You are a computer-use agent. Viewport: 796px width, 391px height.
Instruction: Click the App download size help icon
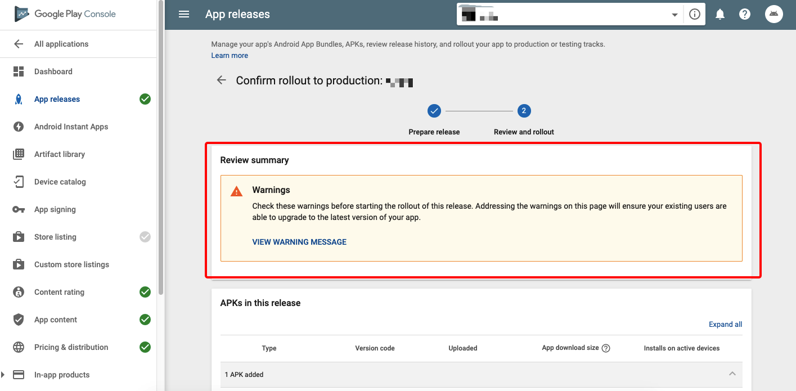click(x=606, y=348)
